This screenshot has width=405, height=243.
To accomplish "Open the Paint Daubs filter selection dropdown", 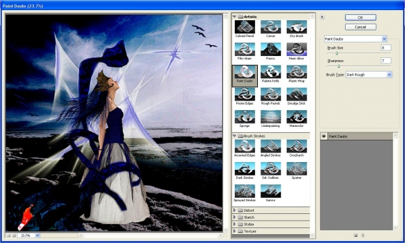I will (356, 38).
